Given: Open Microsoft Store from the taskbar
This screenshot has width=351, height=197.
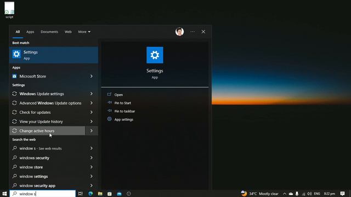Looking at the screenshot, I should 110,194.
